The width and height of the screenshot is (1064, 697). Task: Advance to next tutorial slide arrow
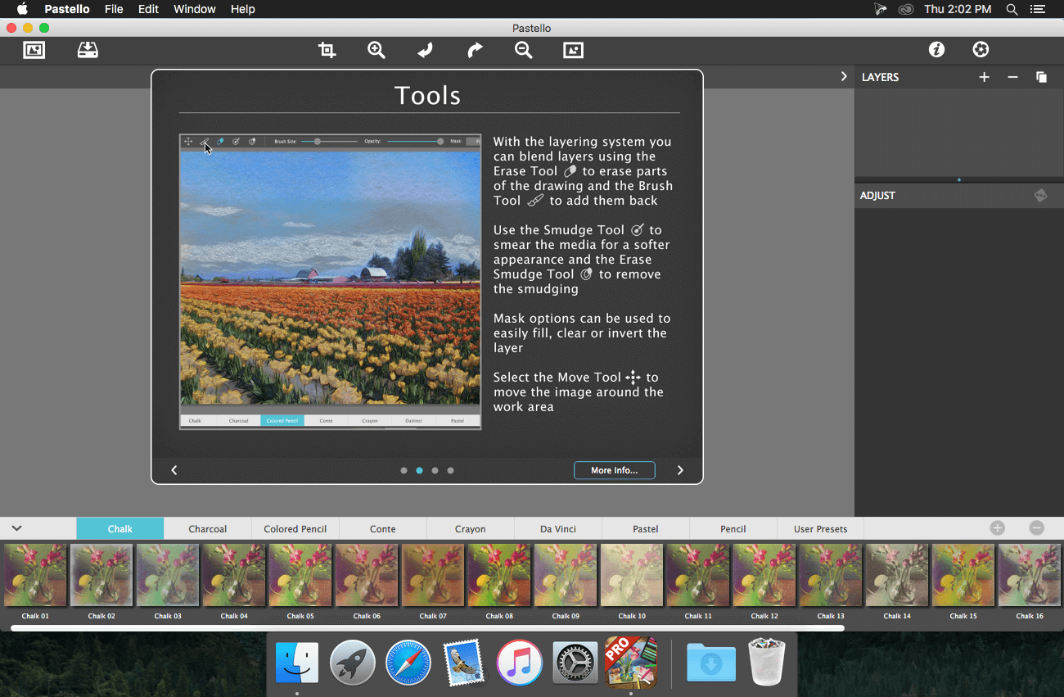[x=680, y=470]
